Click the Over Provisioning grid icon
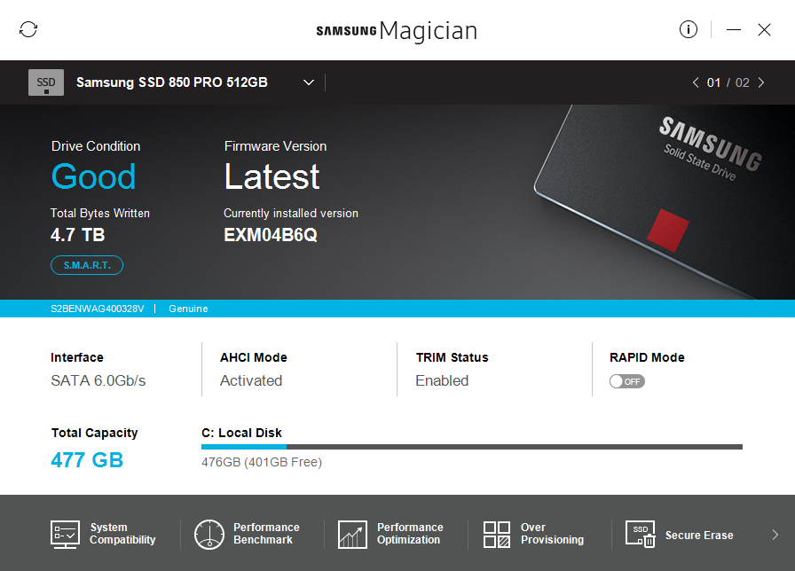795x571 pixels. pyautogui.click(x=496, y=535)
